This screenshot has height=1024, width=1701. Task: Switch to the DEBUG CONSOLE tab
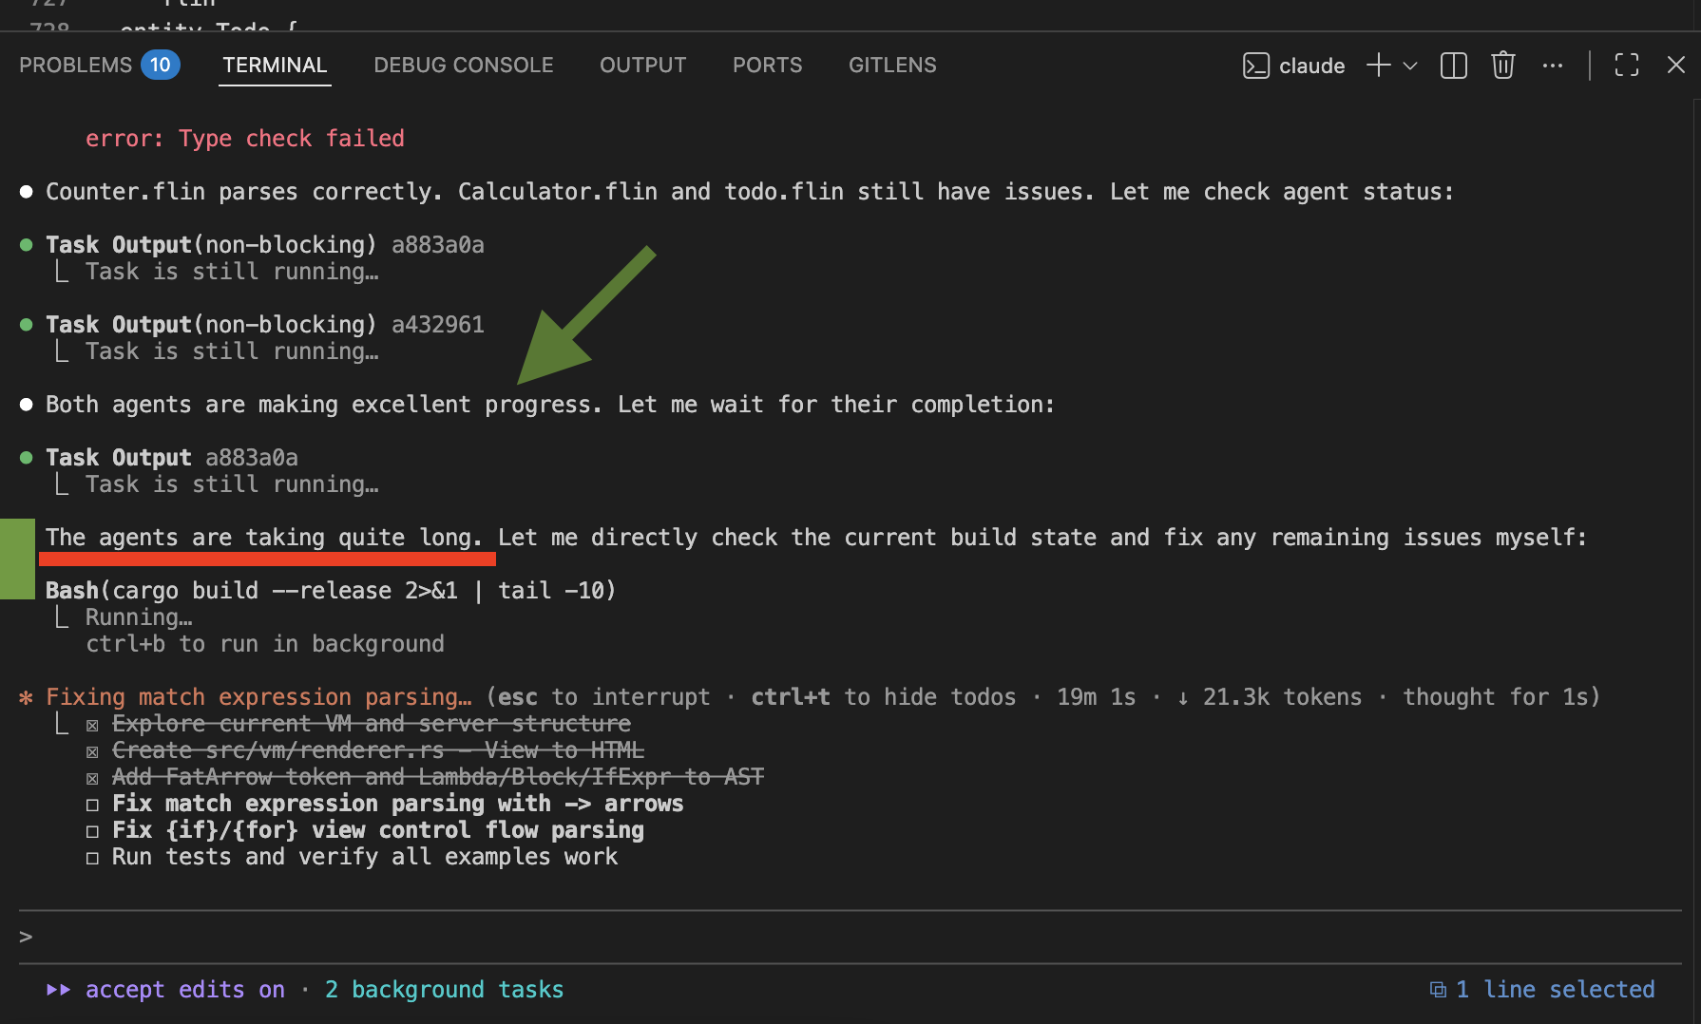coord(463,65)
